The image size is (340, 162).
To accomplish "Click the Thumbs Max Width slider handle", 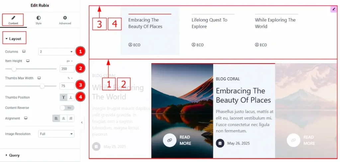I will click(42, 86).
